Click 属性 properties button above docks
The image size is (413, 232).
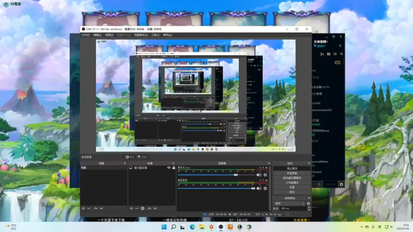pos(130,157)
